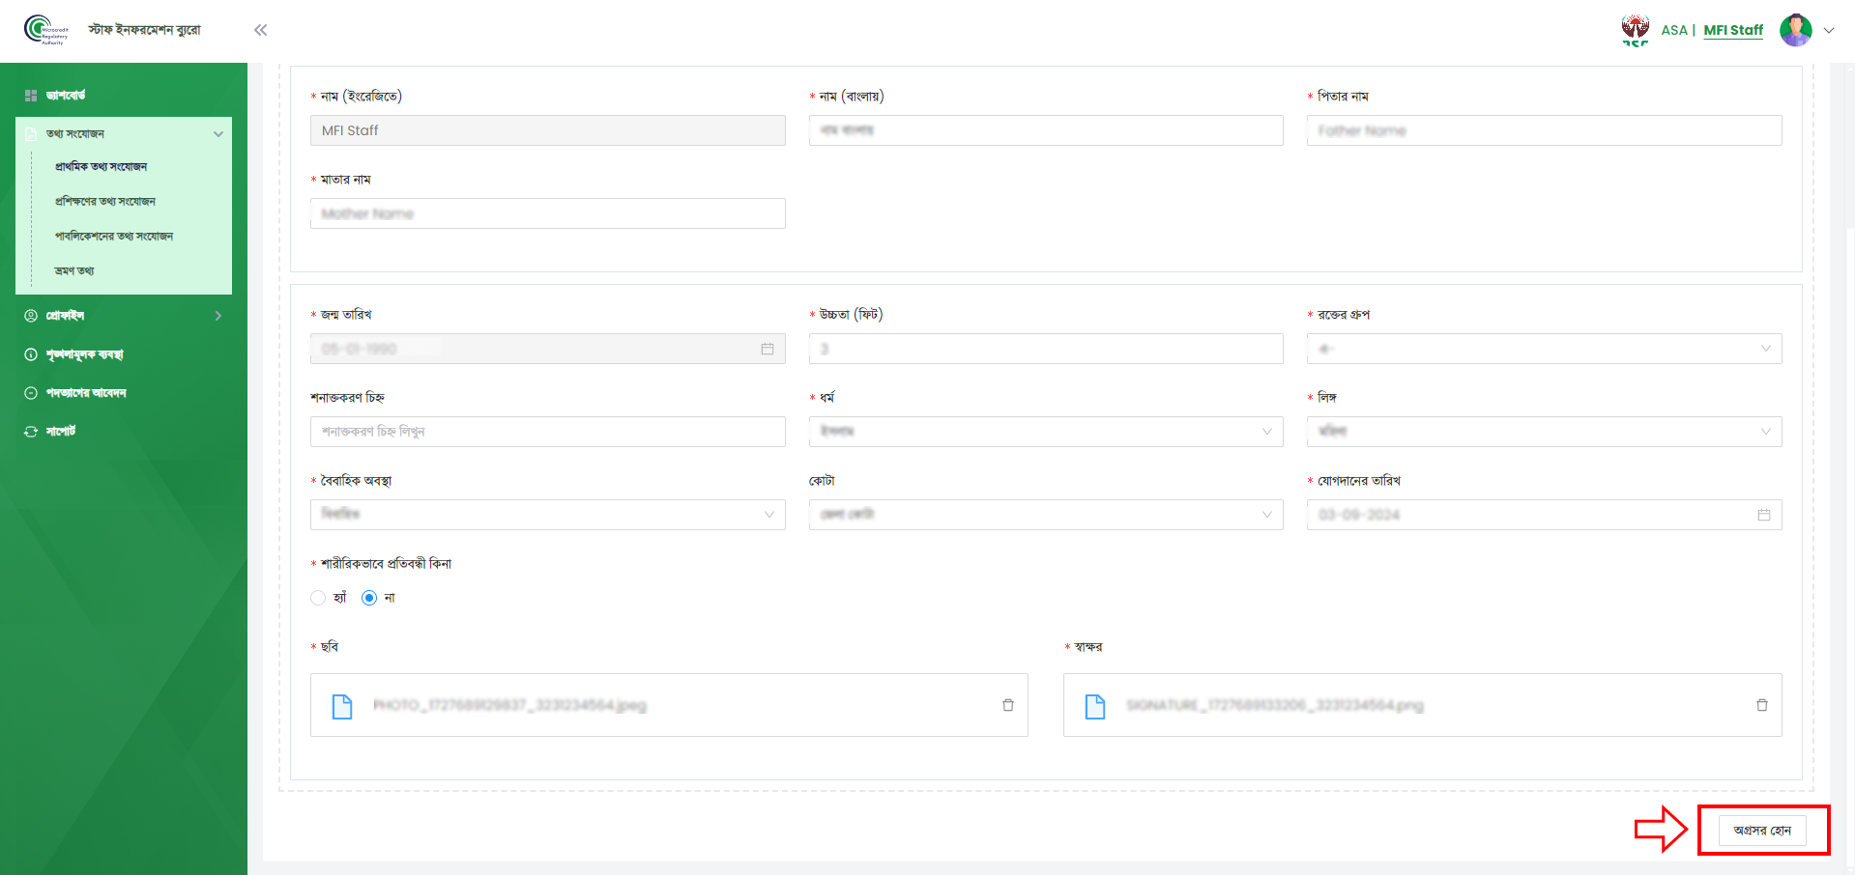The width and height of the screenshot is (1855, 875).
Task: Click the উচ্চতা (ফিট) input field
Action: (1046, 349)
